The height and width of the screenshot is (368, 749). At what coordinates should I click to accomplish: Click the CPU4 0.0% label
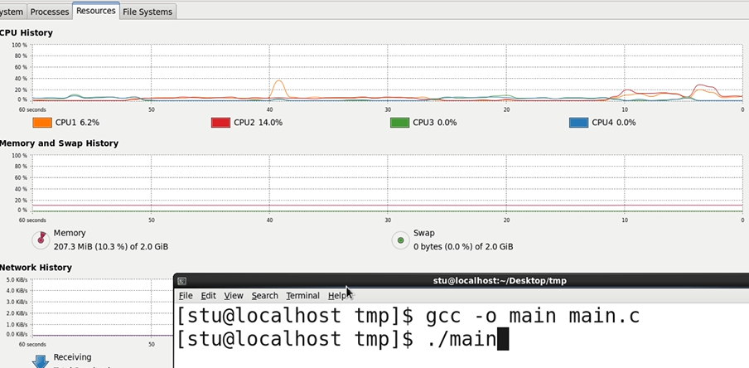tap(614, 123)
